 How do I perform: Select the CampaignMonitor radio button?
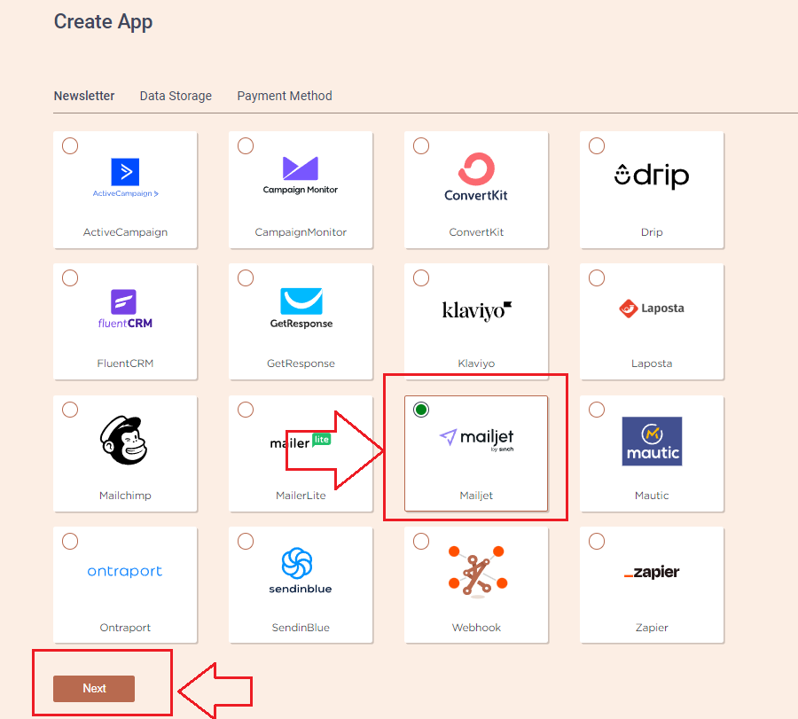[x=246, y=146]
